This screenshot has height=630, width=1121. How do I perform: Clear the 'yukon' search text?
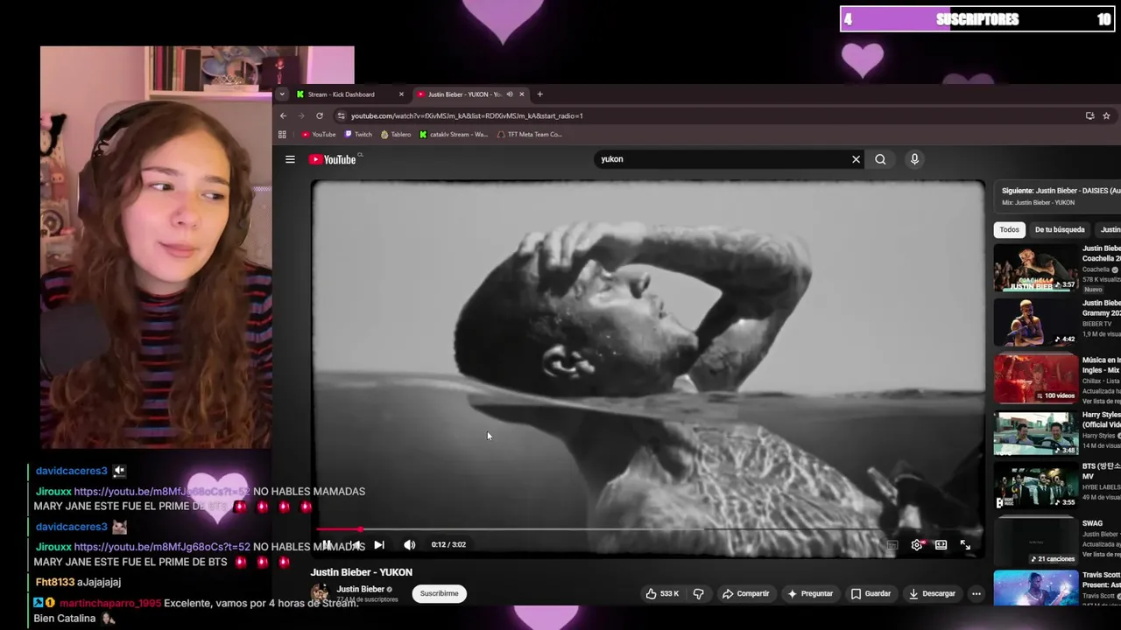coord(856,159)
